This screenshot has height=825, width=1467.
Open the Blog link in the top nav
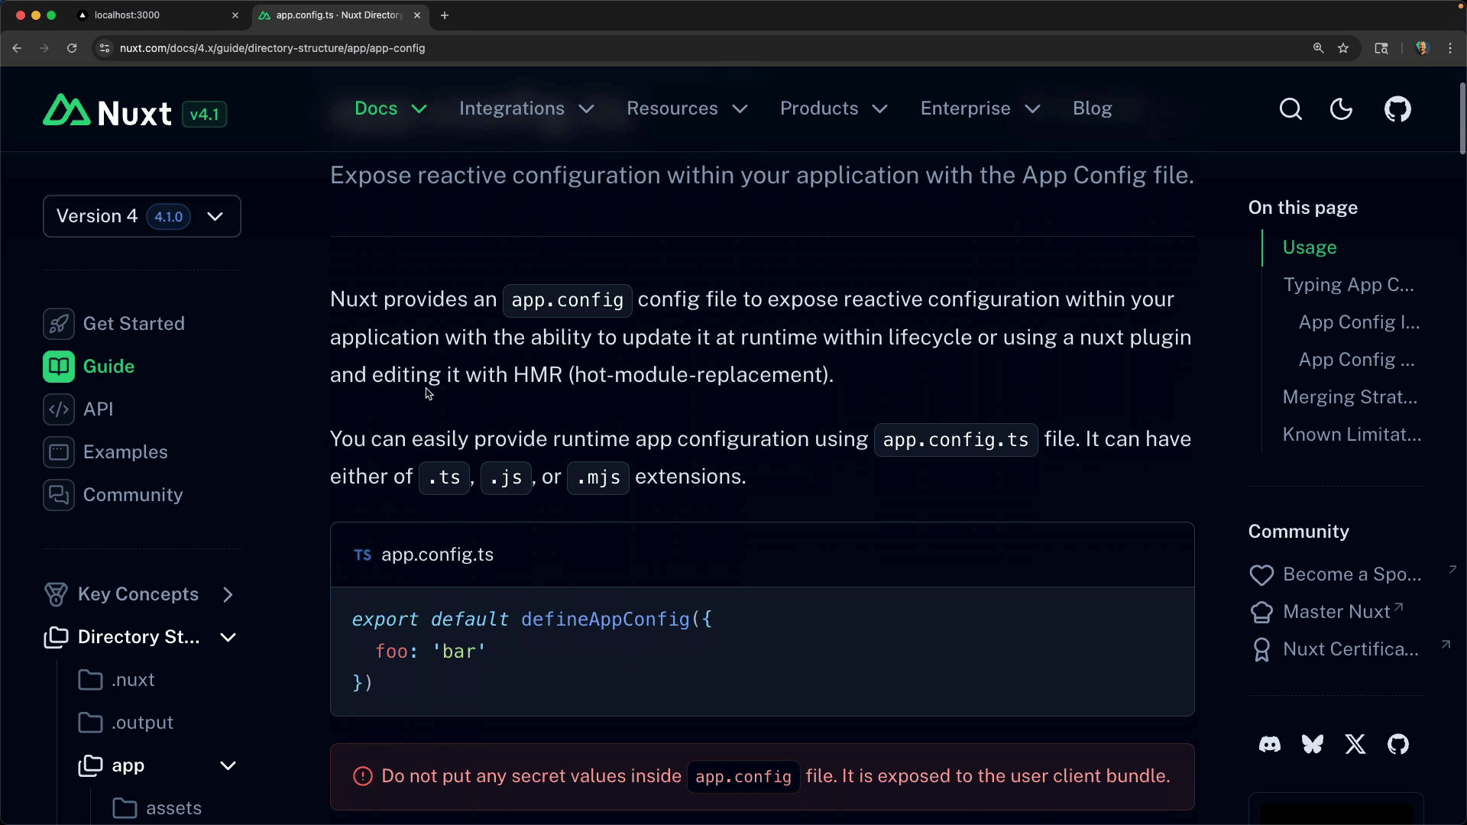pos(1092,108)
